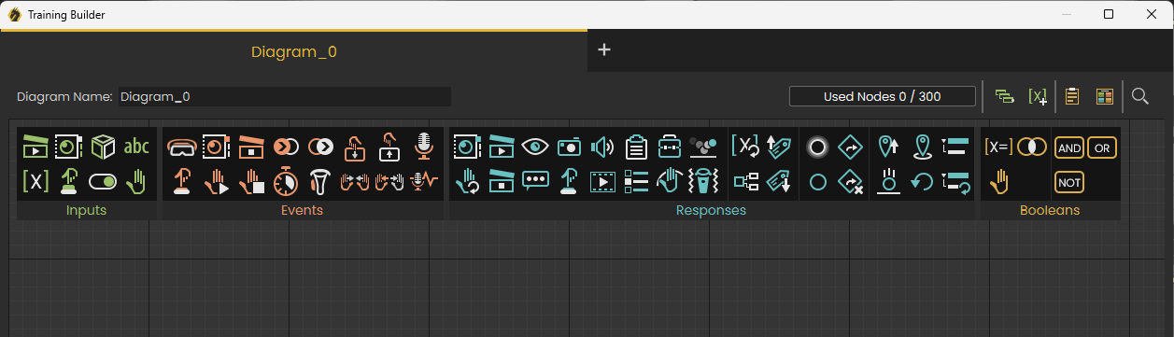Select the bouncing balls particles response node
Viewport: 1174px width, 337px height.
click(x=702, y=147)
